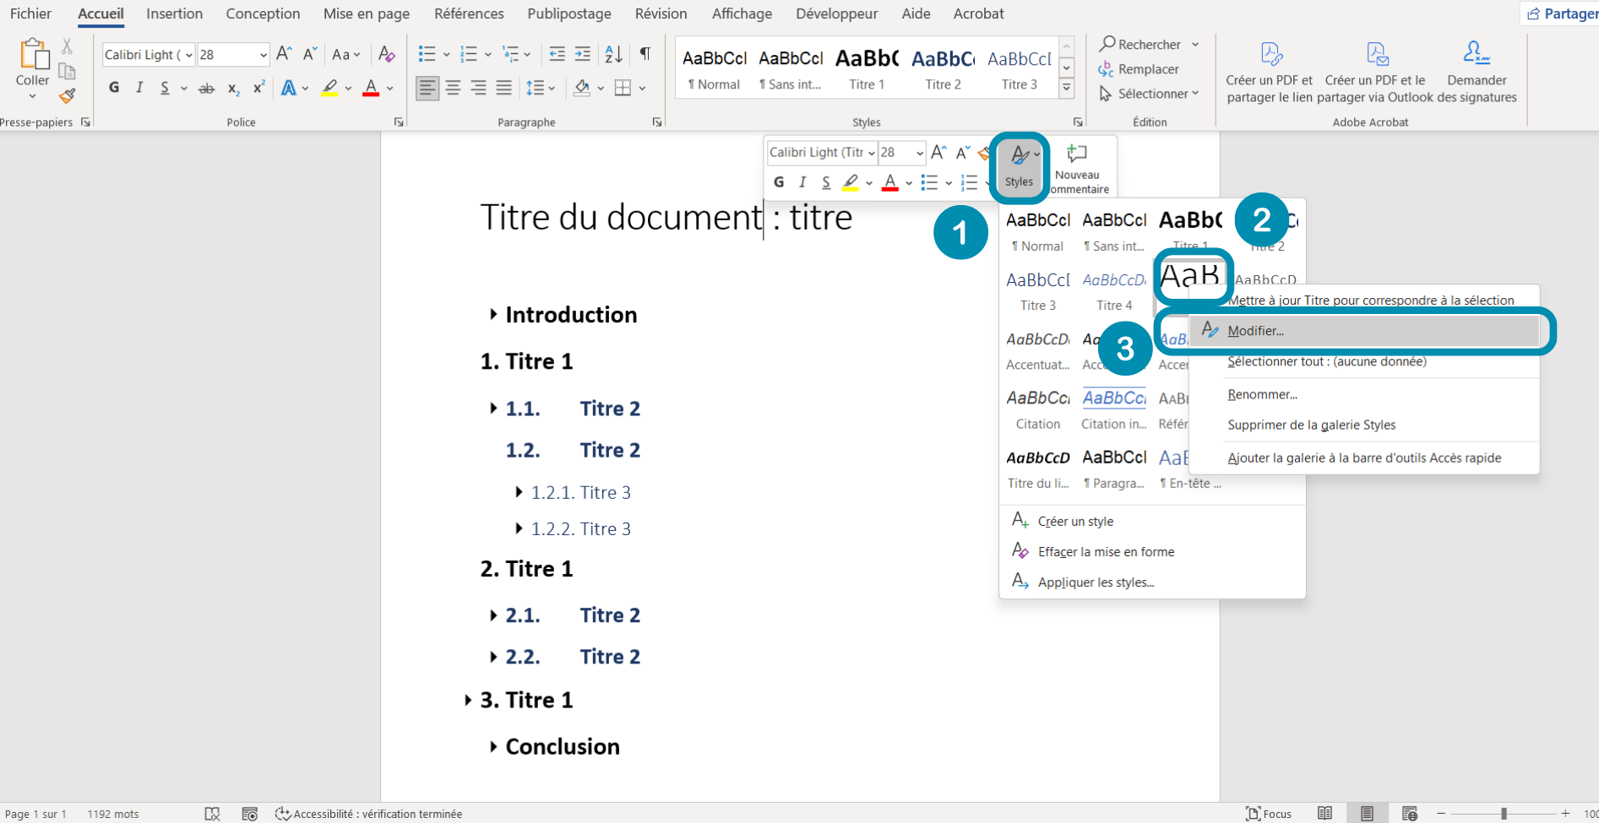This screenshot has height=823, width=1599.
Task: Apply the Titre 1 style in ribbon gallery
Action: 867,68
